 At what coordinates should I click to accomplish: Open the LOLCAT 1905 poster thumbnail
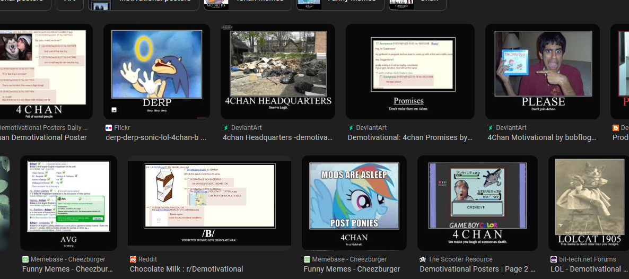pos(589,203)
